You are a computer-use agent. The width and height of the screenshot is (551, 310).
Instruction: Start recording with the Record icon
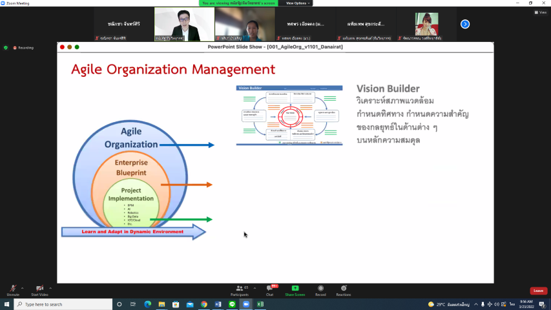(320, 288)
